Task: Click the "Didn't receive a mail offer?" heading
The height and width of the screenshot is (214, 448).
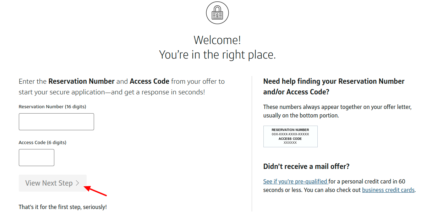Action: (x=306, y=166)
